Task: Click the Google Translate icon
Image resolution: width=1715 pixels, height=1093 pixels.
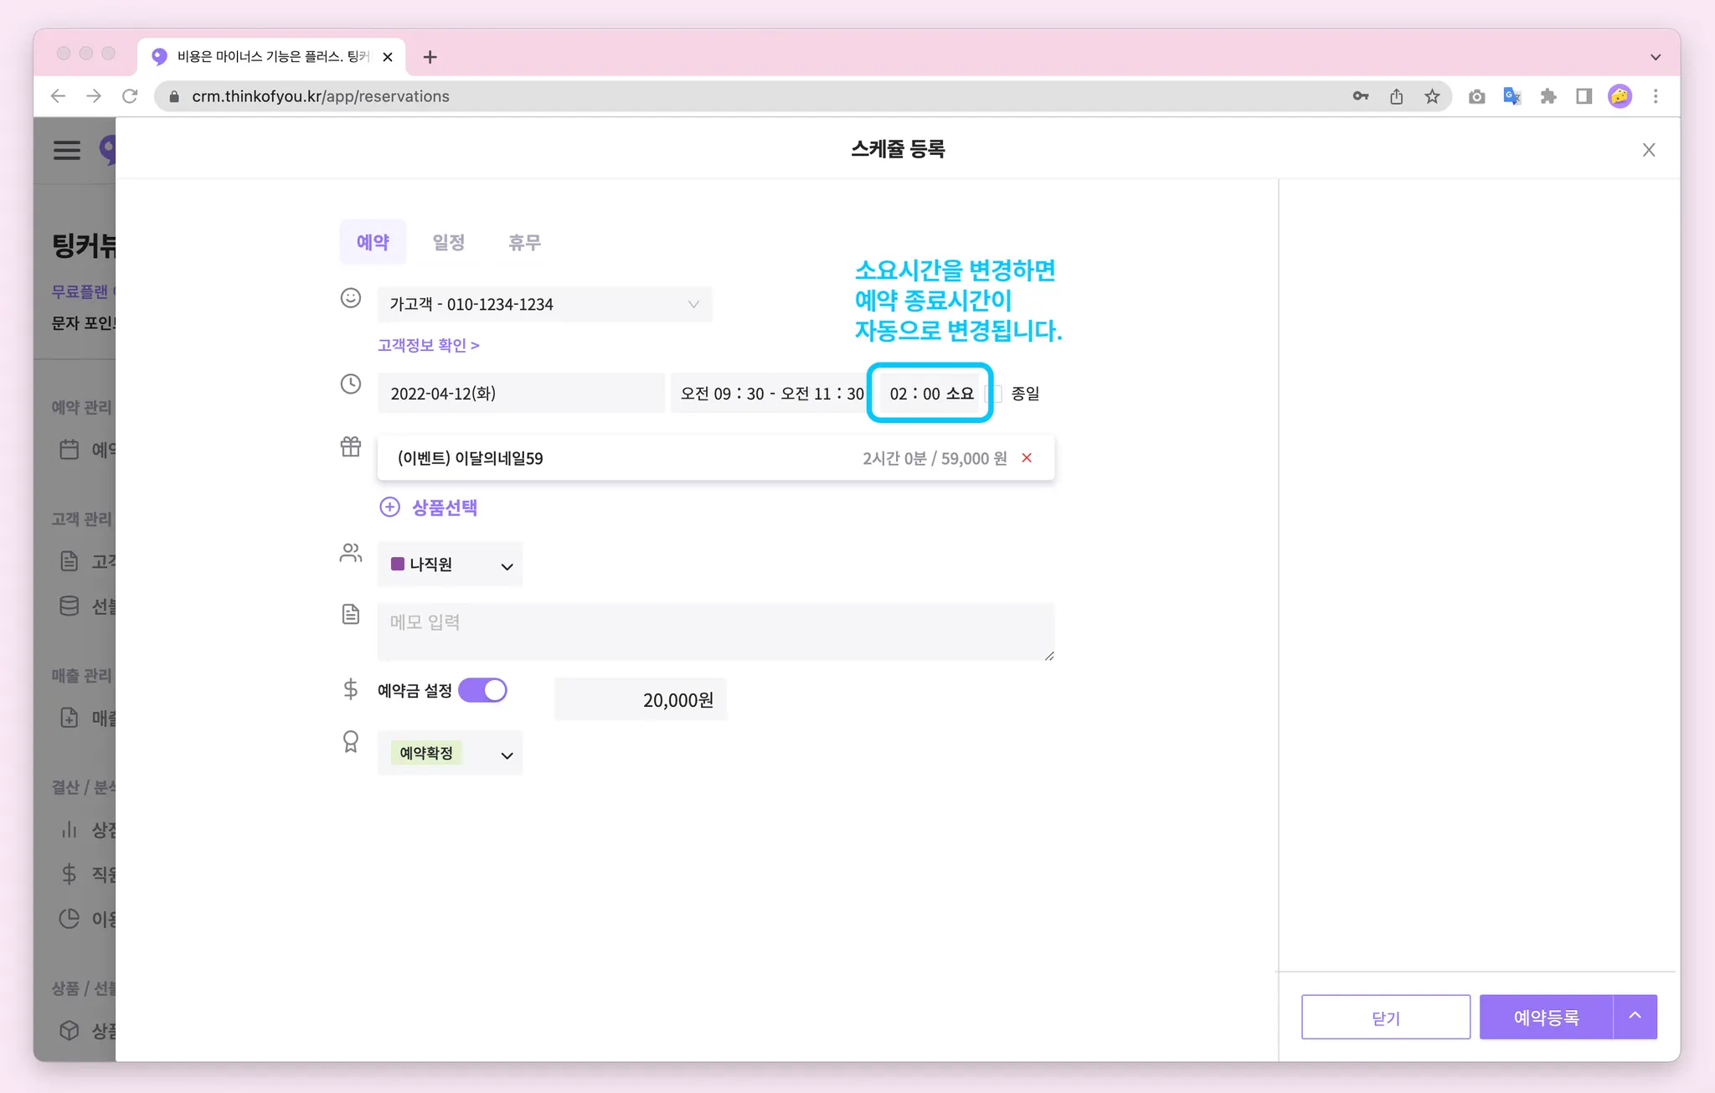Action: [x=1512, y=96]
